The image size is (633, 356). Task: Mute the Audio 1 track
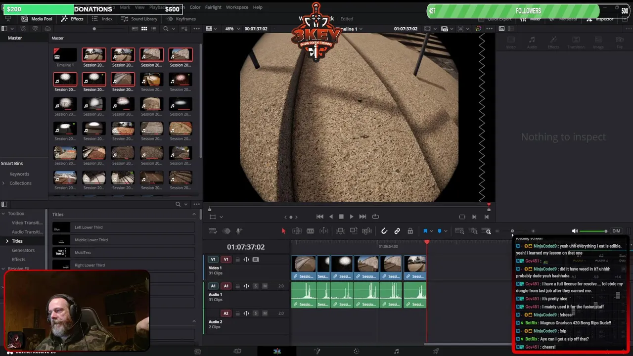[x=265, y=286]
